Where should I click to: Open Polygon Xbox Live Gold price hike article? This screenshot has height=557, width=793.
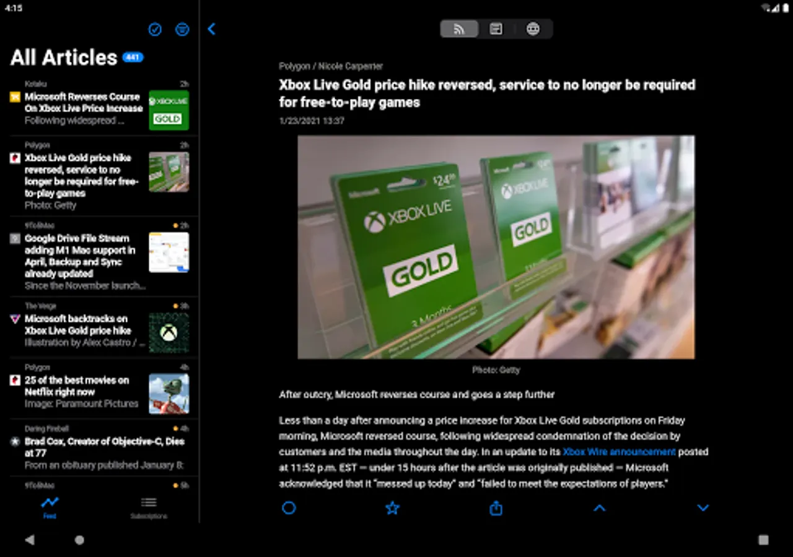click(x=99, y=176)
